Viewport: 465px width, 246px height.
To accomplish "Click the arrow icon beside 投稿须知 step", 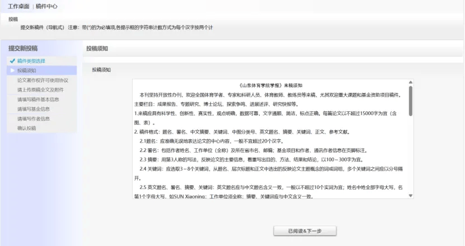I will 12,70.
